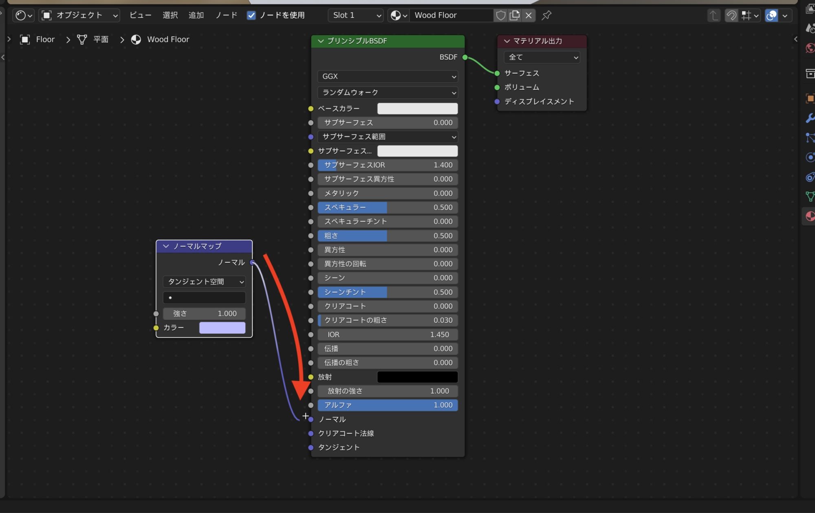This screenshot has height=513, width=815.
Task: Toggle the ノードを使用 checkbox
Action: tap(251, 15)
